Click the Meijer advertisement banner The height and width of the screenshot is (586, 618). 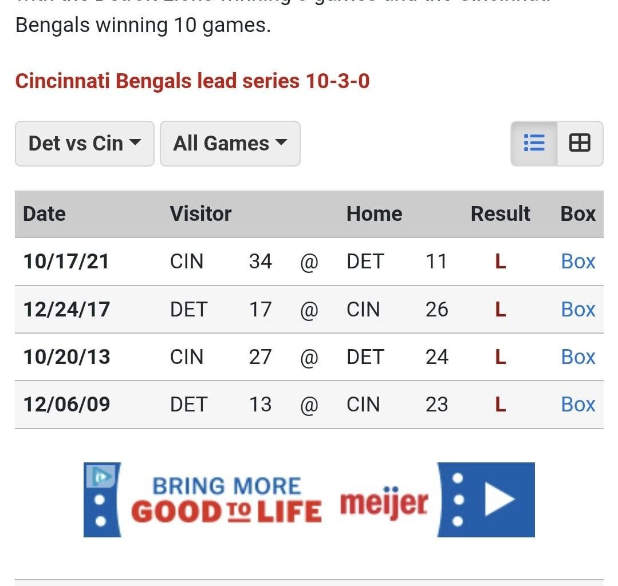click(x=309, y=498)
